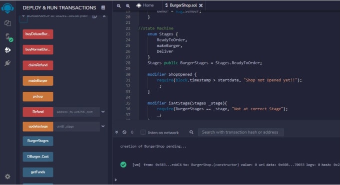Zoom out the editor font
The image size is (340, 185).
click(x=118, y=6)
